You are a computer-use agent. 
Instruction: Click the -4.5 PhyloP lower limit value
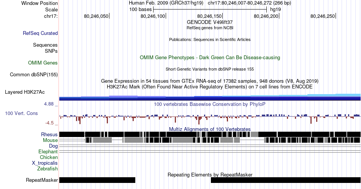coord(49,123)
